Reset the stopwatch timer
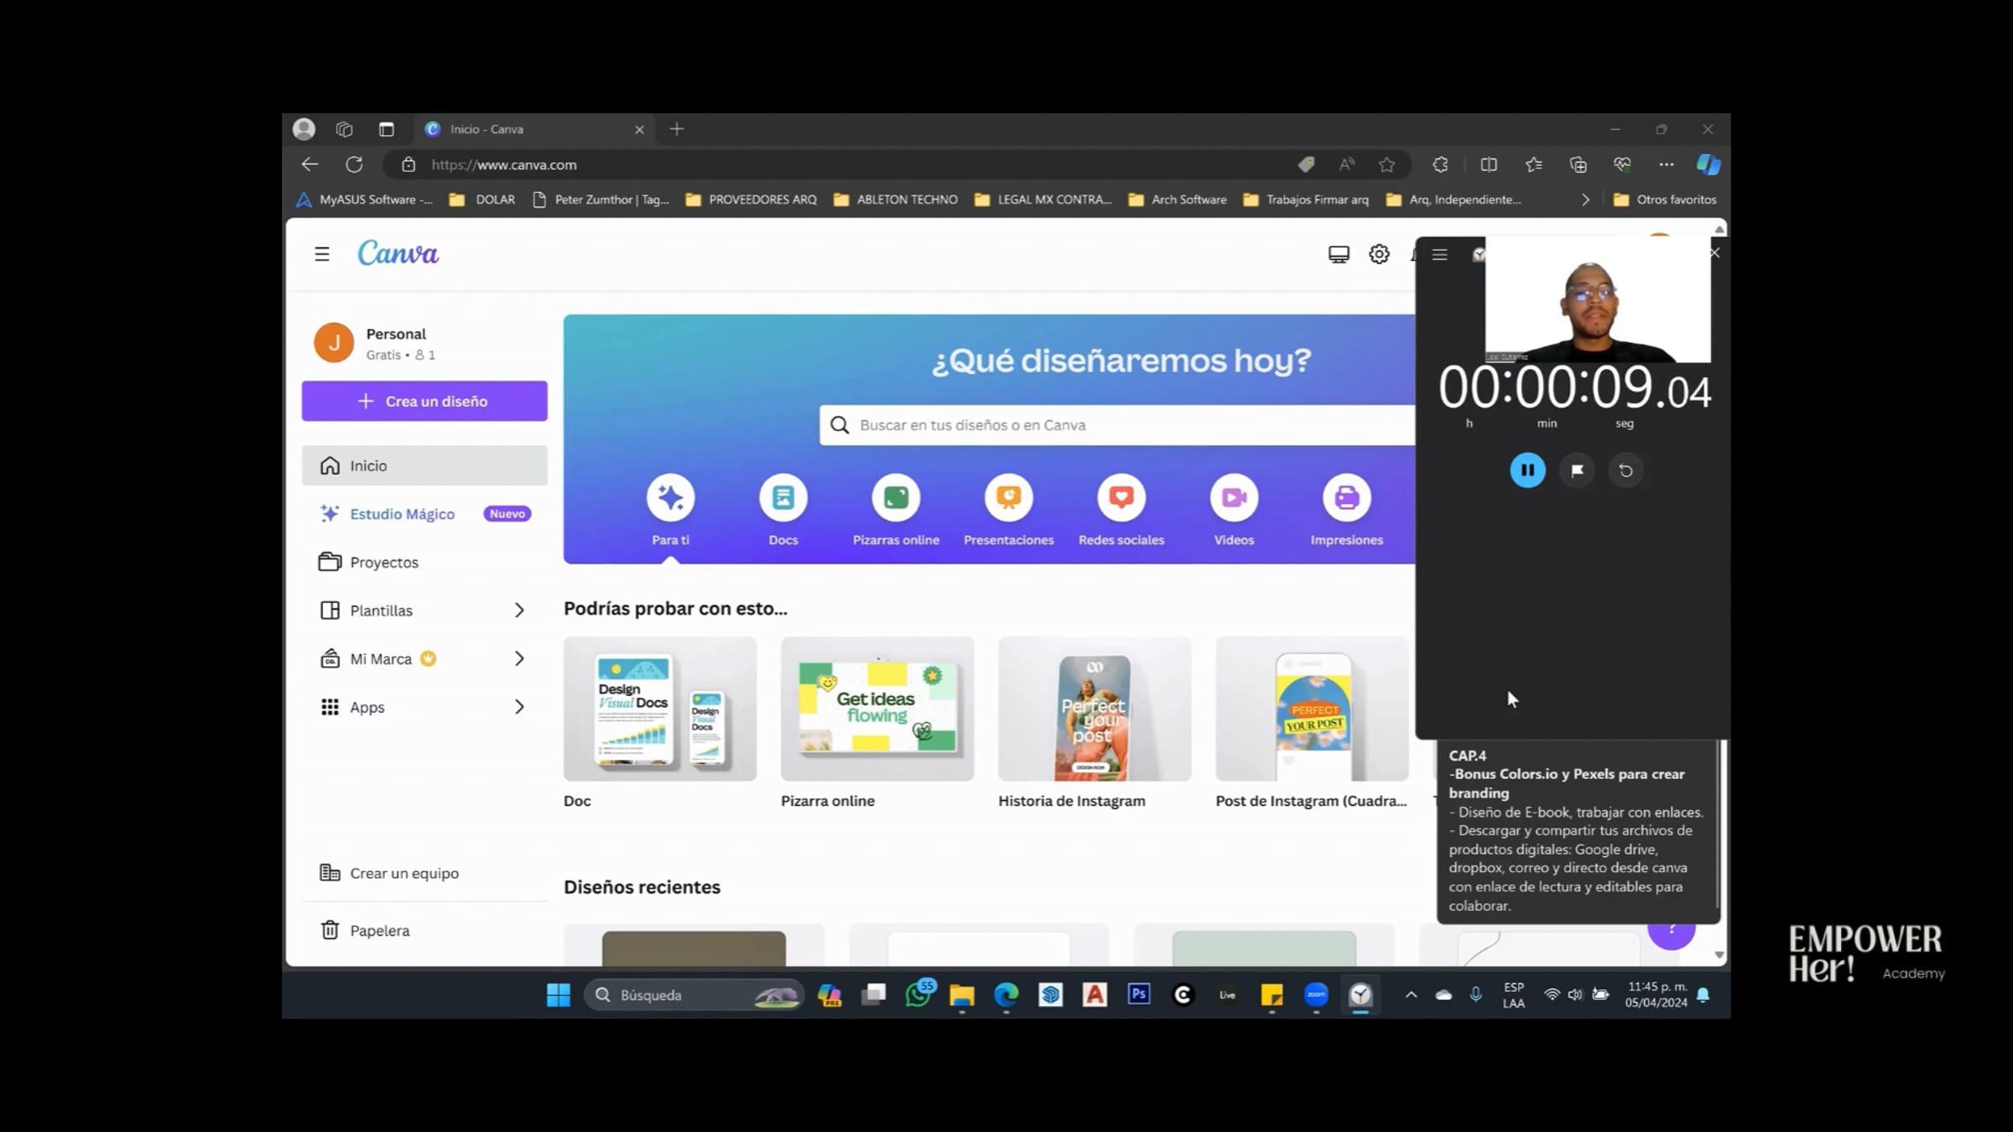 (1625, 470)
